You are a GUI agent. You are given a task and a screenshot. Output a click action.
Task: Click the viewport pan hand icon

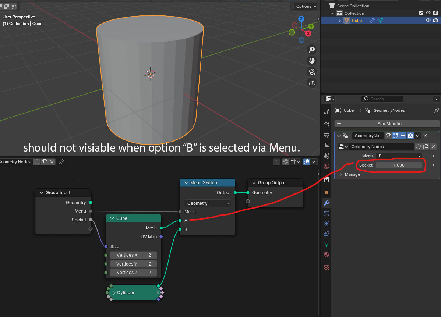[x=312, y=60]
